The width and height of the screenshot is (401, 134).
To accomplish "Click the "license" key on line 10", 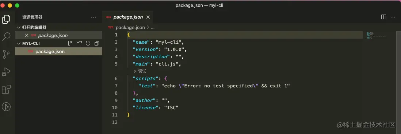I will (145, 108).
